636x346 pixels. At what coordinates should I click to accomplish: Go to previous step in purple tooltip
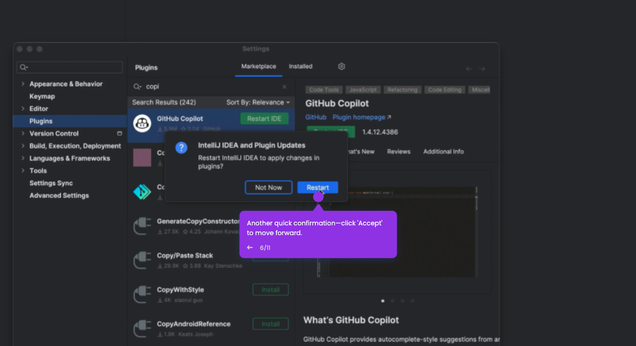point(250,248)
